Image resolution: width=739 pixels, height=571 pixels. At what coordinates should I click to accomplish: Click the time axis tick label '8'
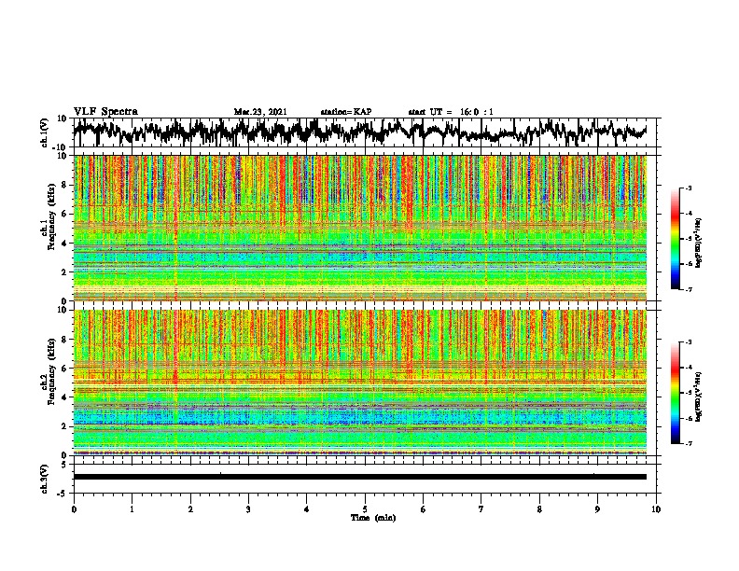point(539,509)
